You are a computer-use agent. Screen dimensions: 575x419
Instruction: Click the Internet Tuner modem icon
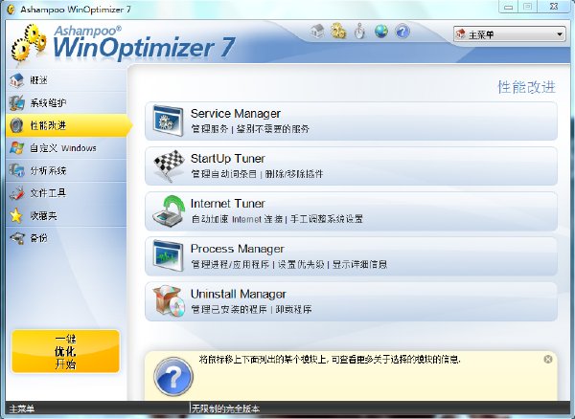point(169,210)
